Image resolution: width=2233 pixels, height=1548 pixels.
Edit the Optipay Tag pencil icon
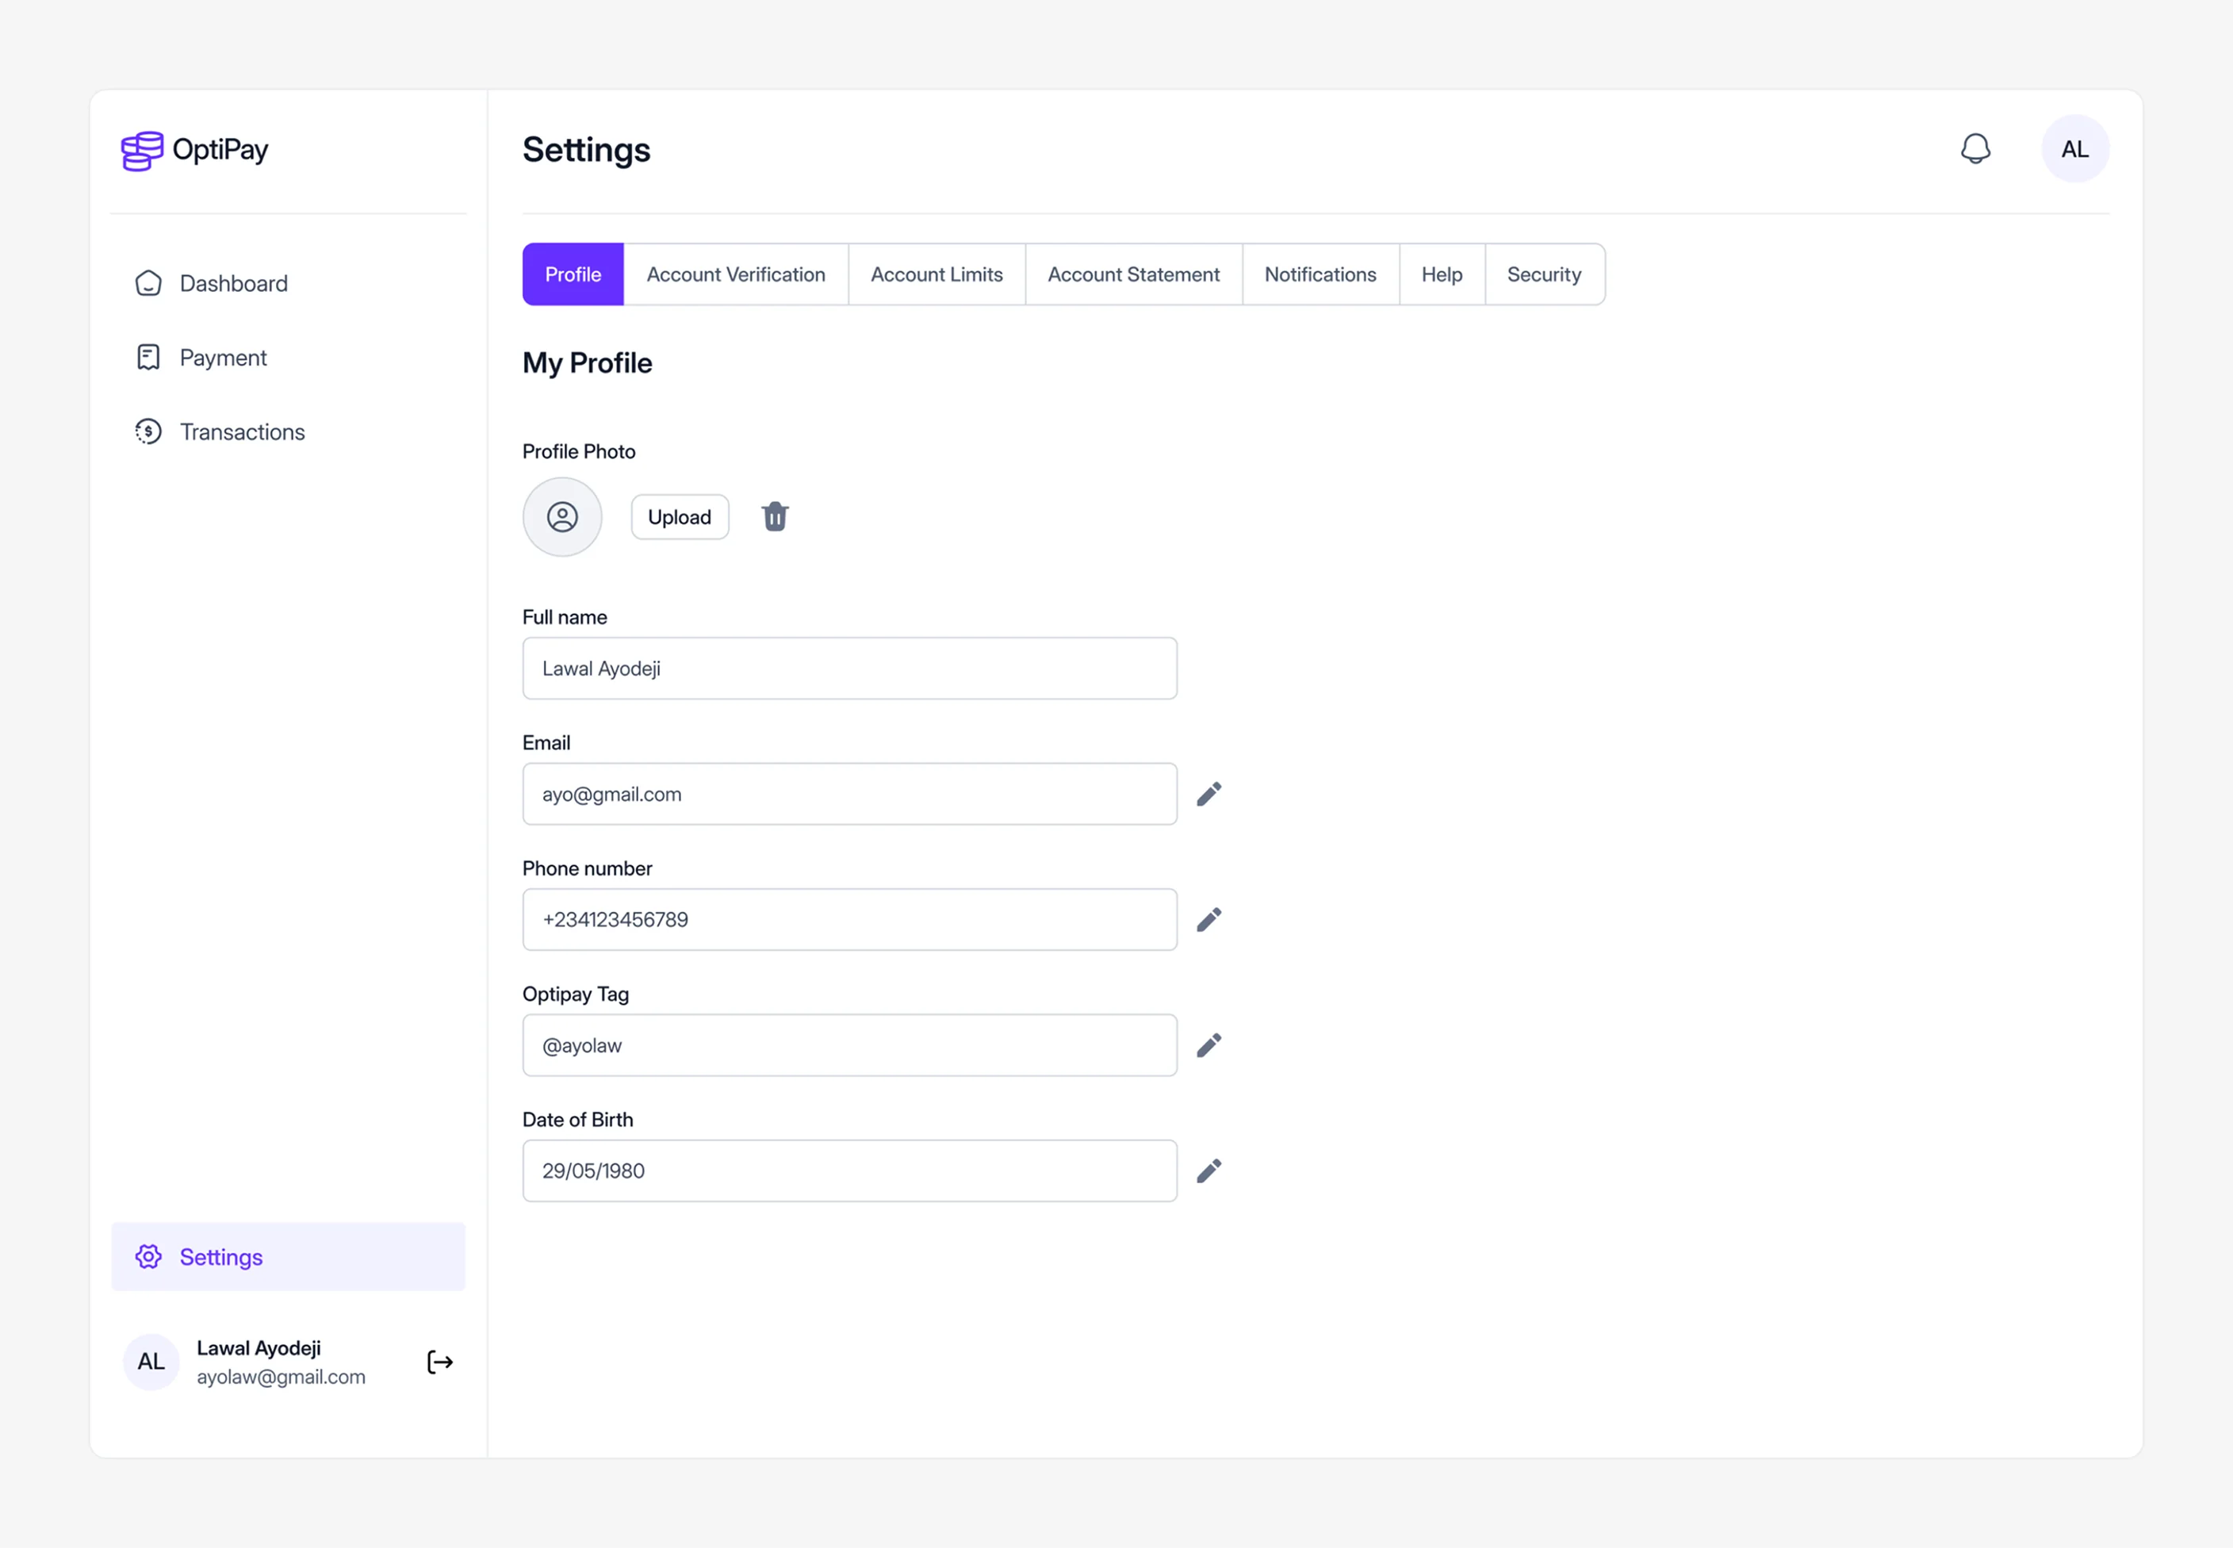click(1209, 1045)
